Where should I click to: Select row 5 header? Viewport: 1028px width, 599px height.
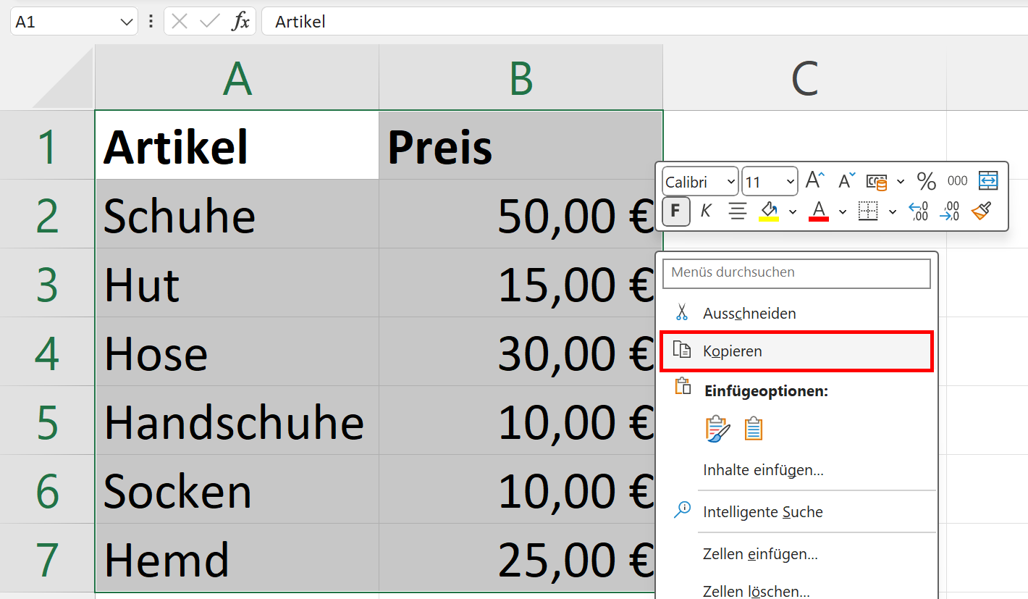pyautogui.click(x=47, y=420)
